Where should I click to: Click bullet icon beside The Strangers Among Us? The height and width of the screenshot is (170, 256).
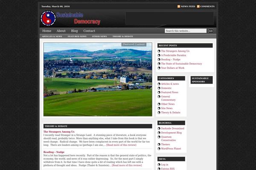pos(159,51)
